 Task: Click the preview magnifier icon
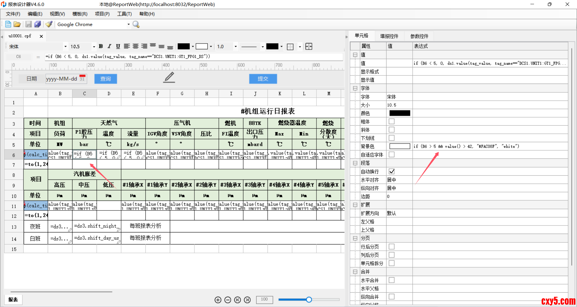coord(136,24)
